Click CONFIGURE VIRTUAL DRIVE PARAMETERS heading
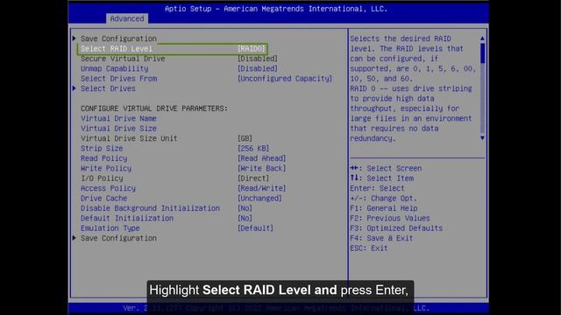Image resolution: width=561 pixels, height=315 pixels. [x=154, y=108]
